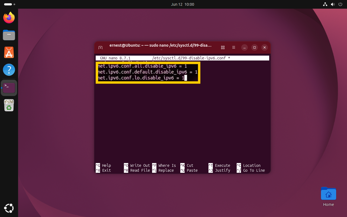Click the nano Exit shortcut

click(107, 170)
